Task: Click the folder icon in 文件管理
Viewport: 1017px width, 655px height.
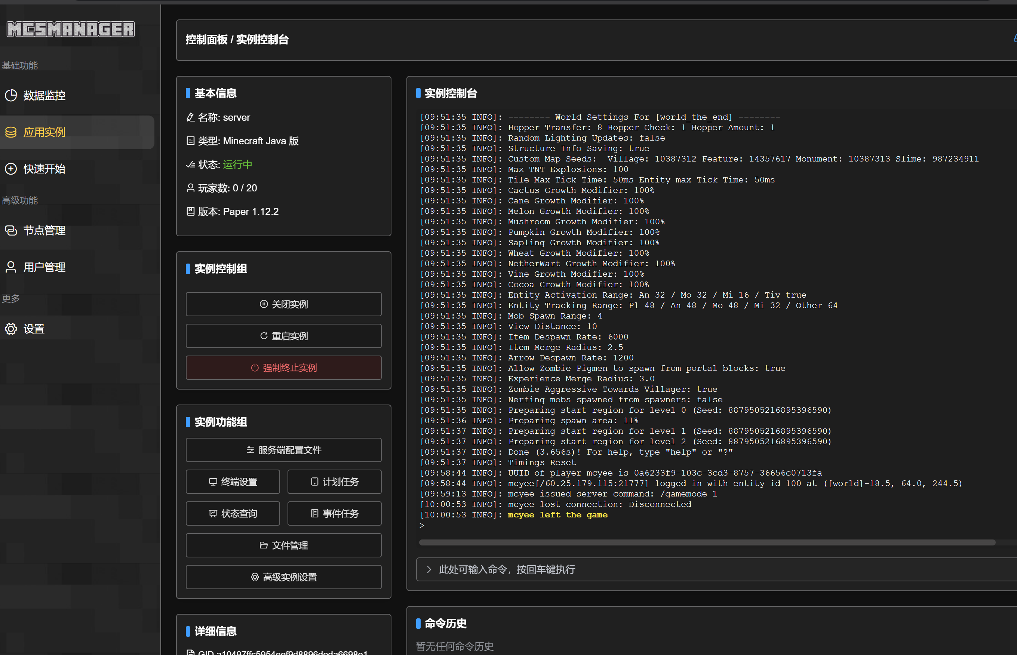Action: [x=264, y=545]
